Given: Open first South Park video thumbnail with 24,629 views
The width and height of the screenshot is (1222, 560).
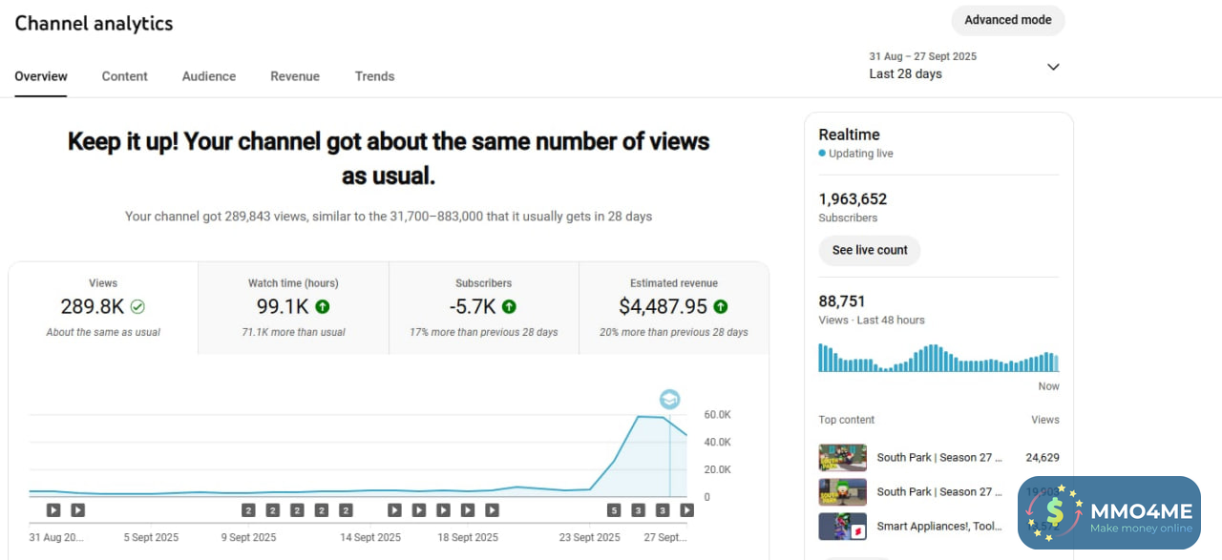Looking at the screenshot, I should click(x=843, y=458).
